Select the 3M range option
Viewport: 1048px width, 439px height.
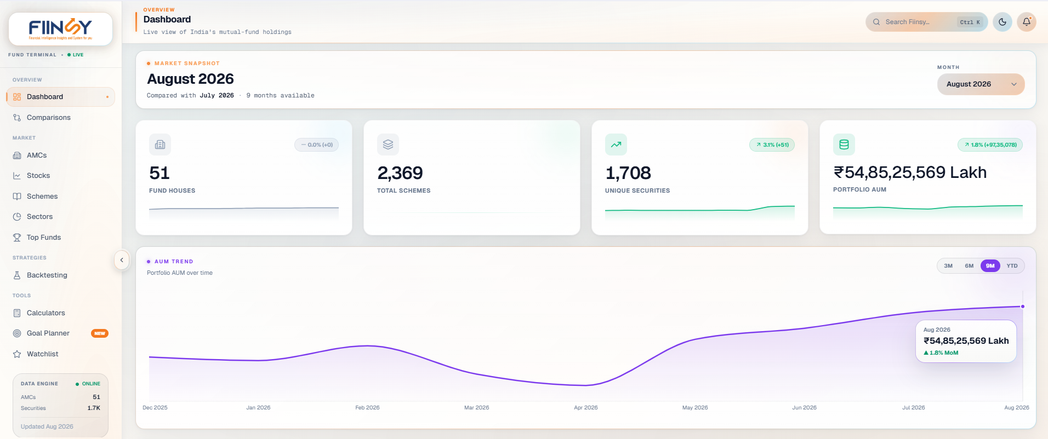(948, 266)
